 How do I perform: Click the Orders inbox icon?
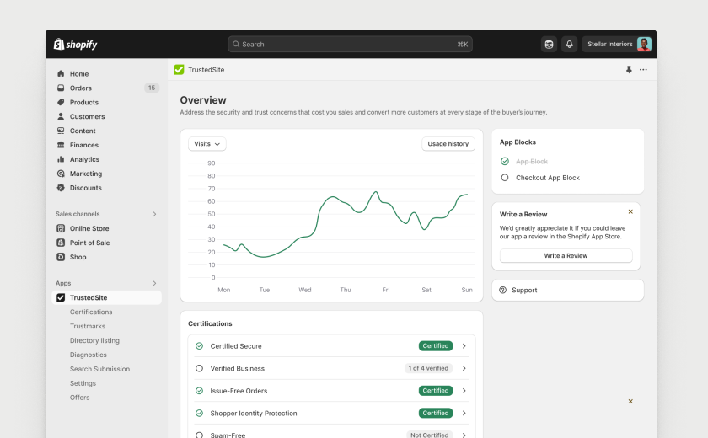click(61, 88)
